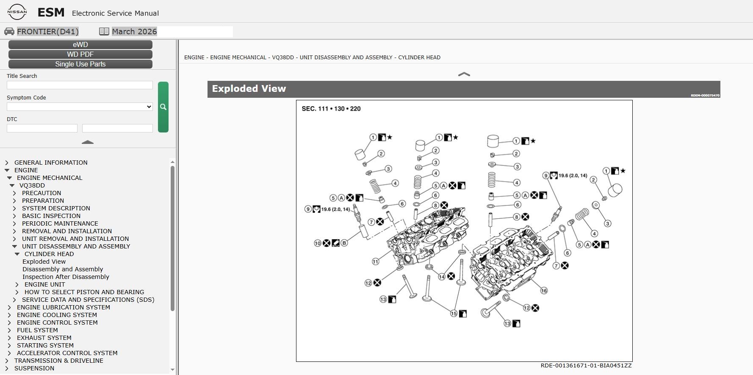Click the car vehicle icon beside FRONTIER(D41)
The width and height of the screenshot is (753, 375).
coord(9,31)
